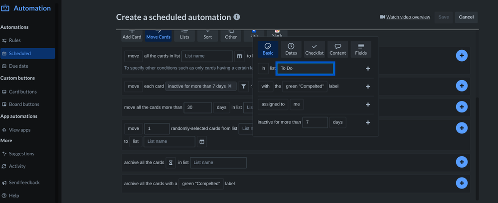Add the 'move each card' action with plus
This screenshot has width=498, height=203.
[462, 86]
